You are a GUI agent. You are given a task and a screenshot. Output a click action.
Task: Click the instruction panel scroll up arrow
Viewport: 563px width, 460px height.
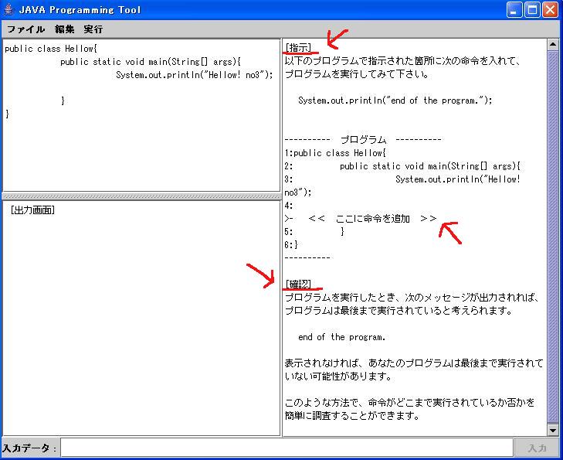tap(553, 45)
